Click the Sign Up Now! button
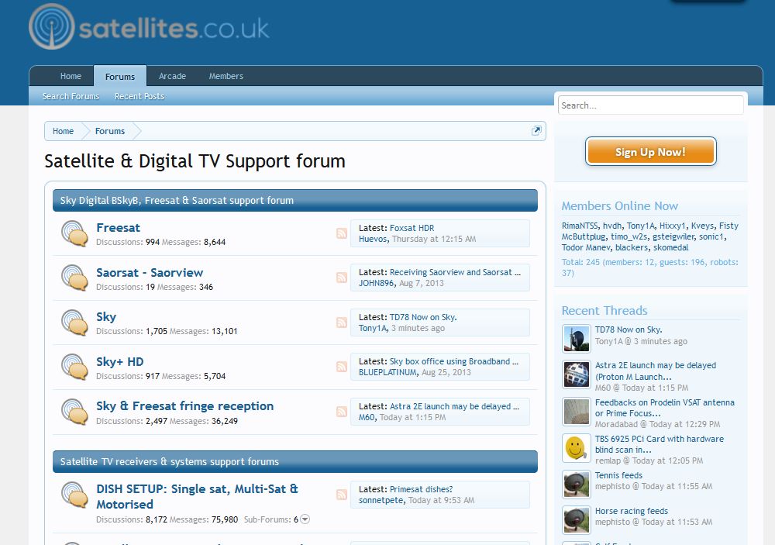This screenshot has width=775, height=545. click(650, 151)
